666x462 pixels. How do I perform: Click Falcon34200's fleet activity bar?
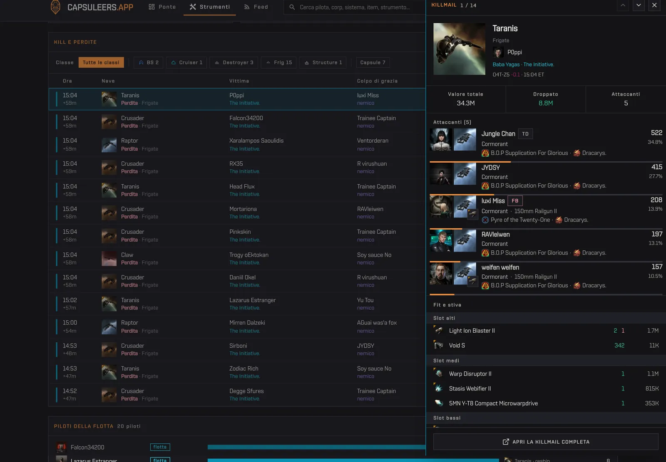316,447
